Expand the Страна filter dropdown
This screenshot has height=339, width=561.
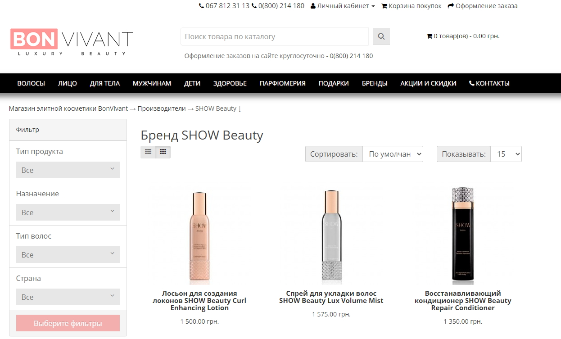coord(68,297)
